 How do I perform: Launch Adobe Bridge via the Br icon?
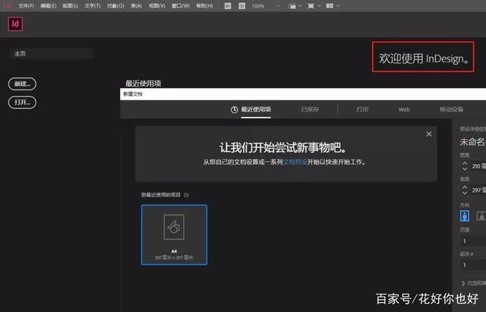[x=228, y=6]
